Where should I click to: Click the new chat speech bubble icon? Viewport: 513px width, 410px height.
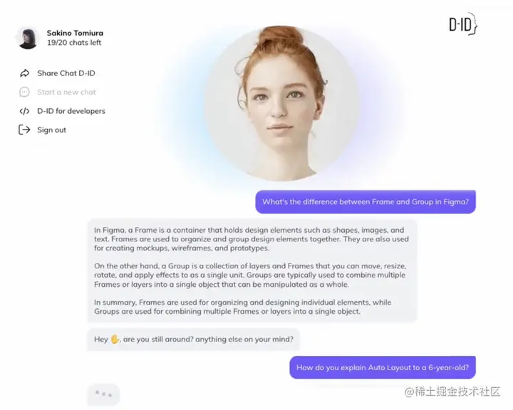[24, 93]
